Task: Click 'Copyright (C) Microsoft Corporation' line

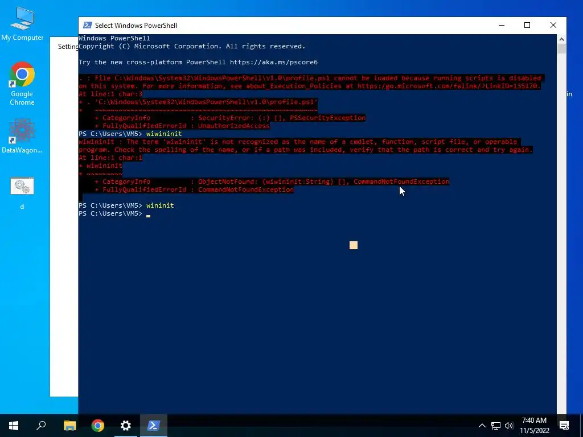Action: (192, 46)
